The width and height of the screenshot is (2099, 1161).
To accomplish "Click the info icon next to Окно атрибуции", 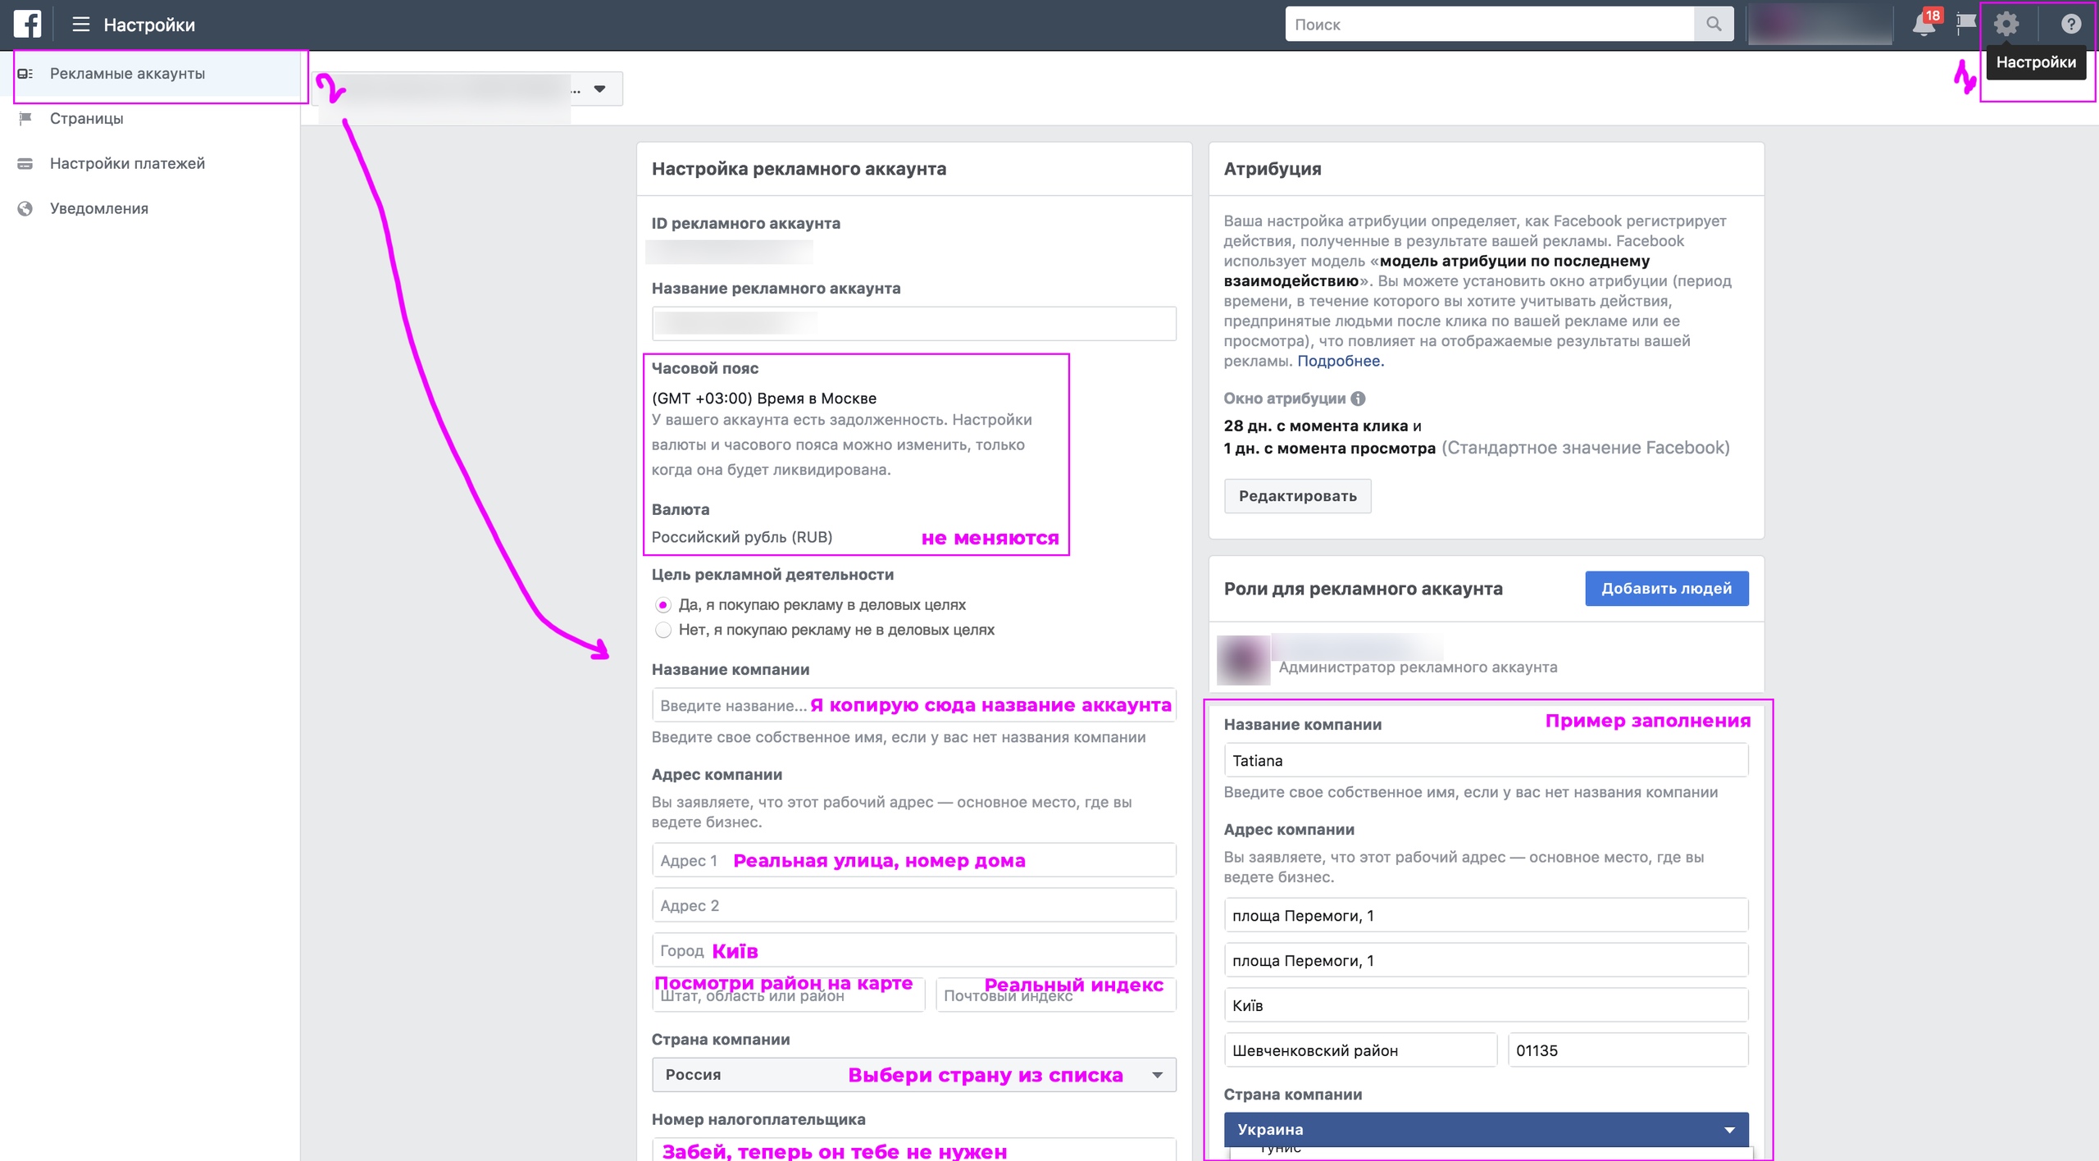I will pyautogui.click(x=1358, y=398).
